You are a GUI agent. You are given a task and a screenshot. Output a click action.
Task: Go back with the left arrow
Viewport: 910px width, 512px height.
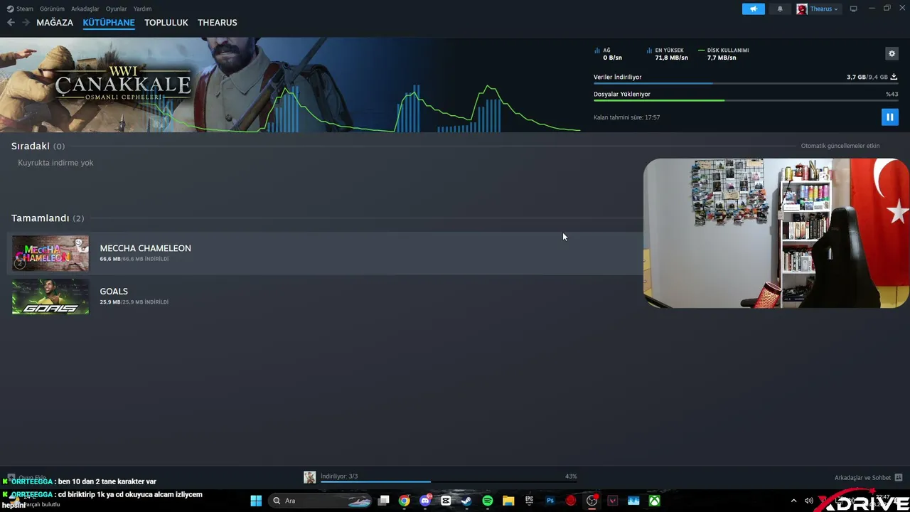point(11,23)
